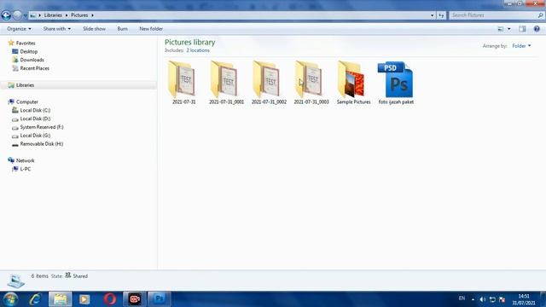Open the volume speaker icon

[482, 299]
